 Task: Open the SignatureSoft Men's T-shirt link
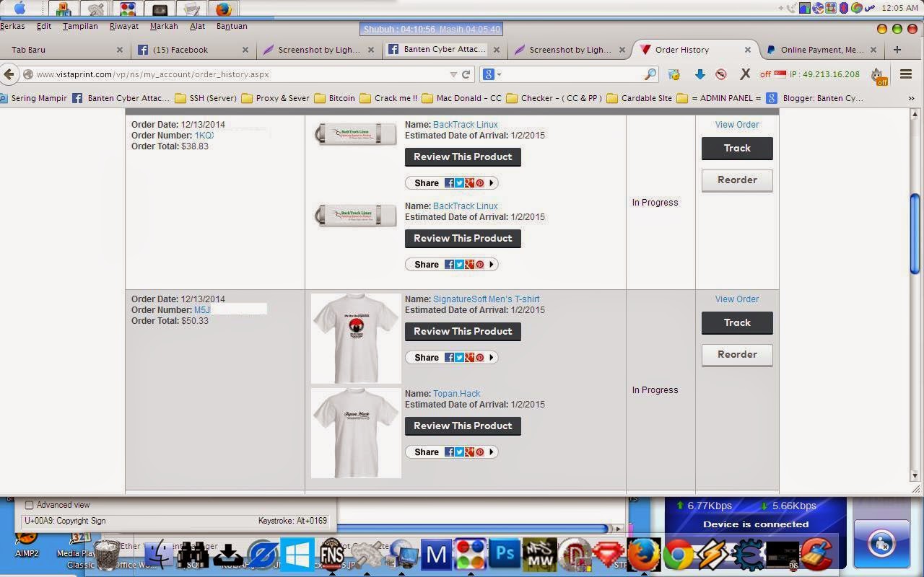tap(486, 299)
